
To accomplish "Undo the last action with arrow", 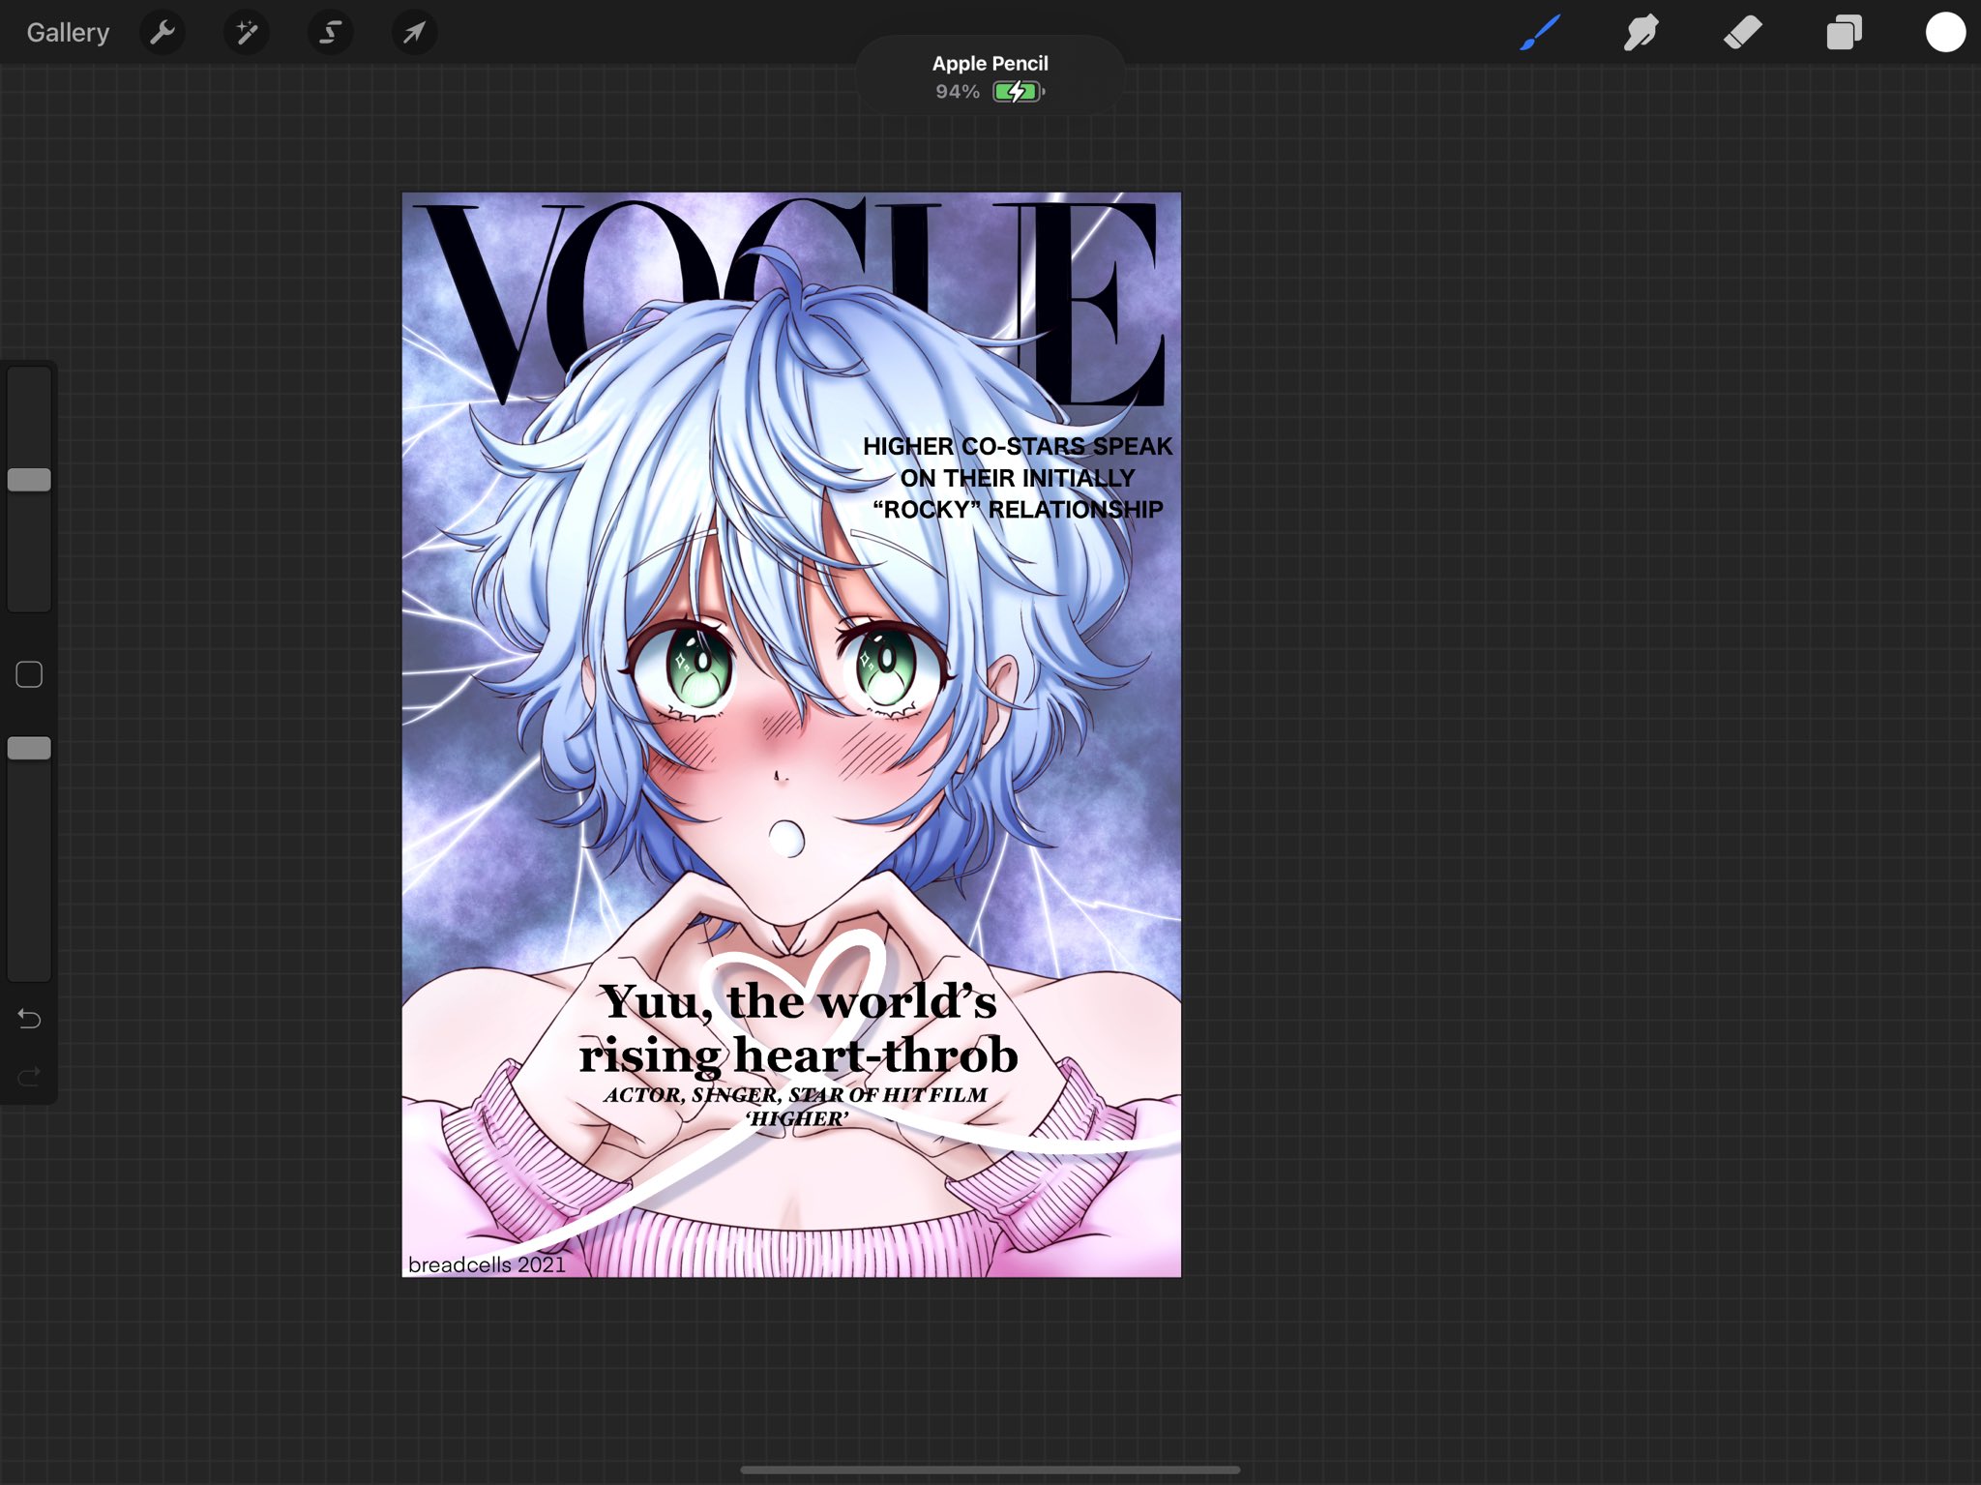I will click(29, 1019).
